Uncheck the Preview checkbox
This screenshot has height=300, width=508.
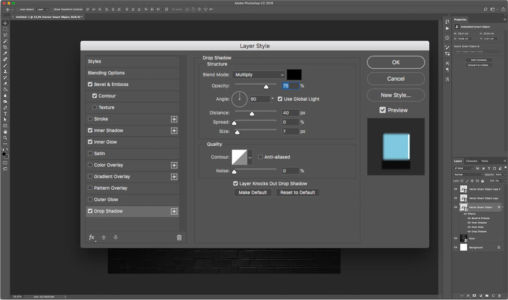click(383, 110)
